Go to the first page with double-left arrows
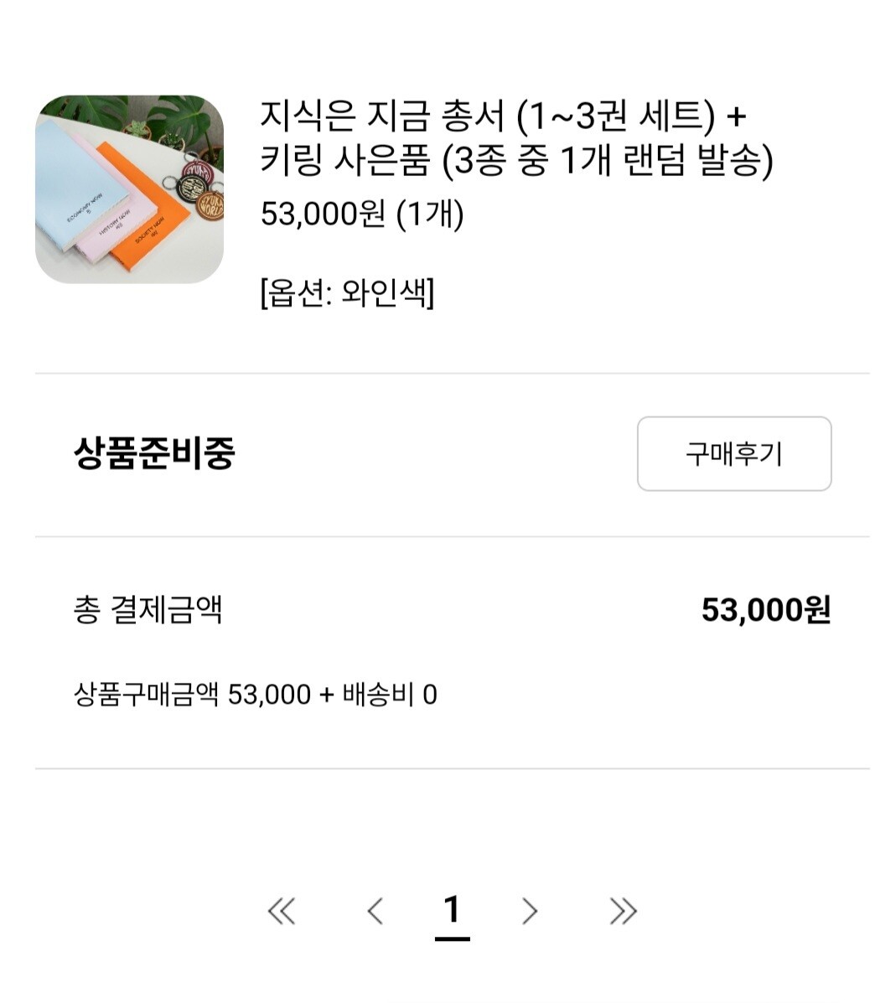Image resolution: width=896 pixels, height=1003 pixels. tap(282, 912)
